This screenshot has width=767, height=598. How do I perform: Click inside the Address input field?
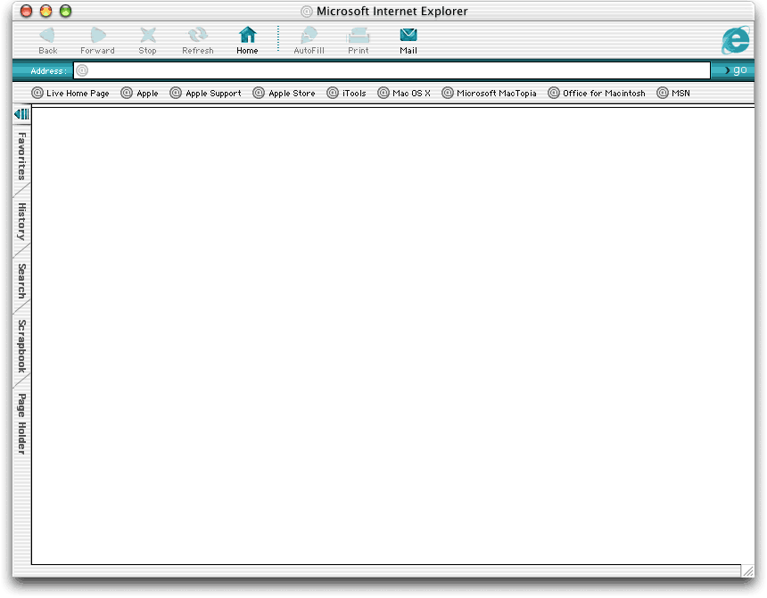(392, 70)
